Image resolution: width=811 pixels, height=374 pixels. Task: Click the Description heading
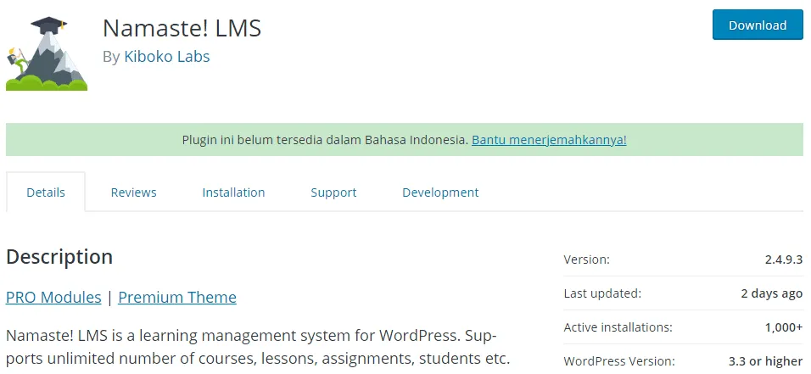coord(59,257)
